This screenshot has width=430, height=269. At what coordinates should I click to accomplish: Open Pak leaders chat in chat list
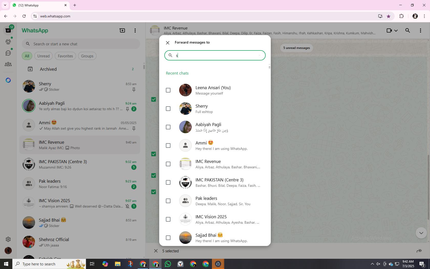tap(80, 184)
